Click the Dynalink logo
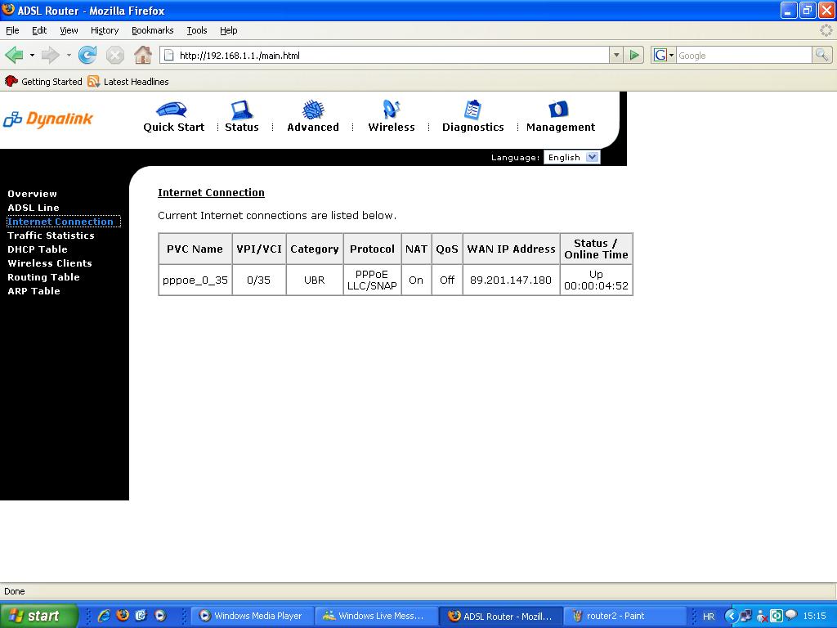The height and width of the screenshot is (628, 837). pos(48,119)
